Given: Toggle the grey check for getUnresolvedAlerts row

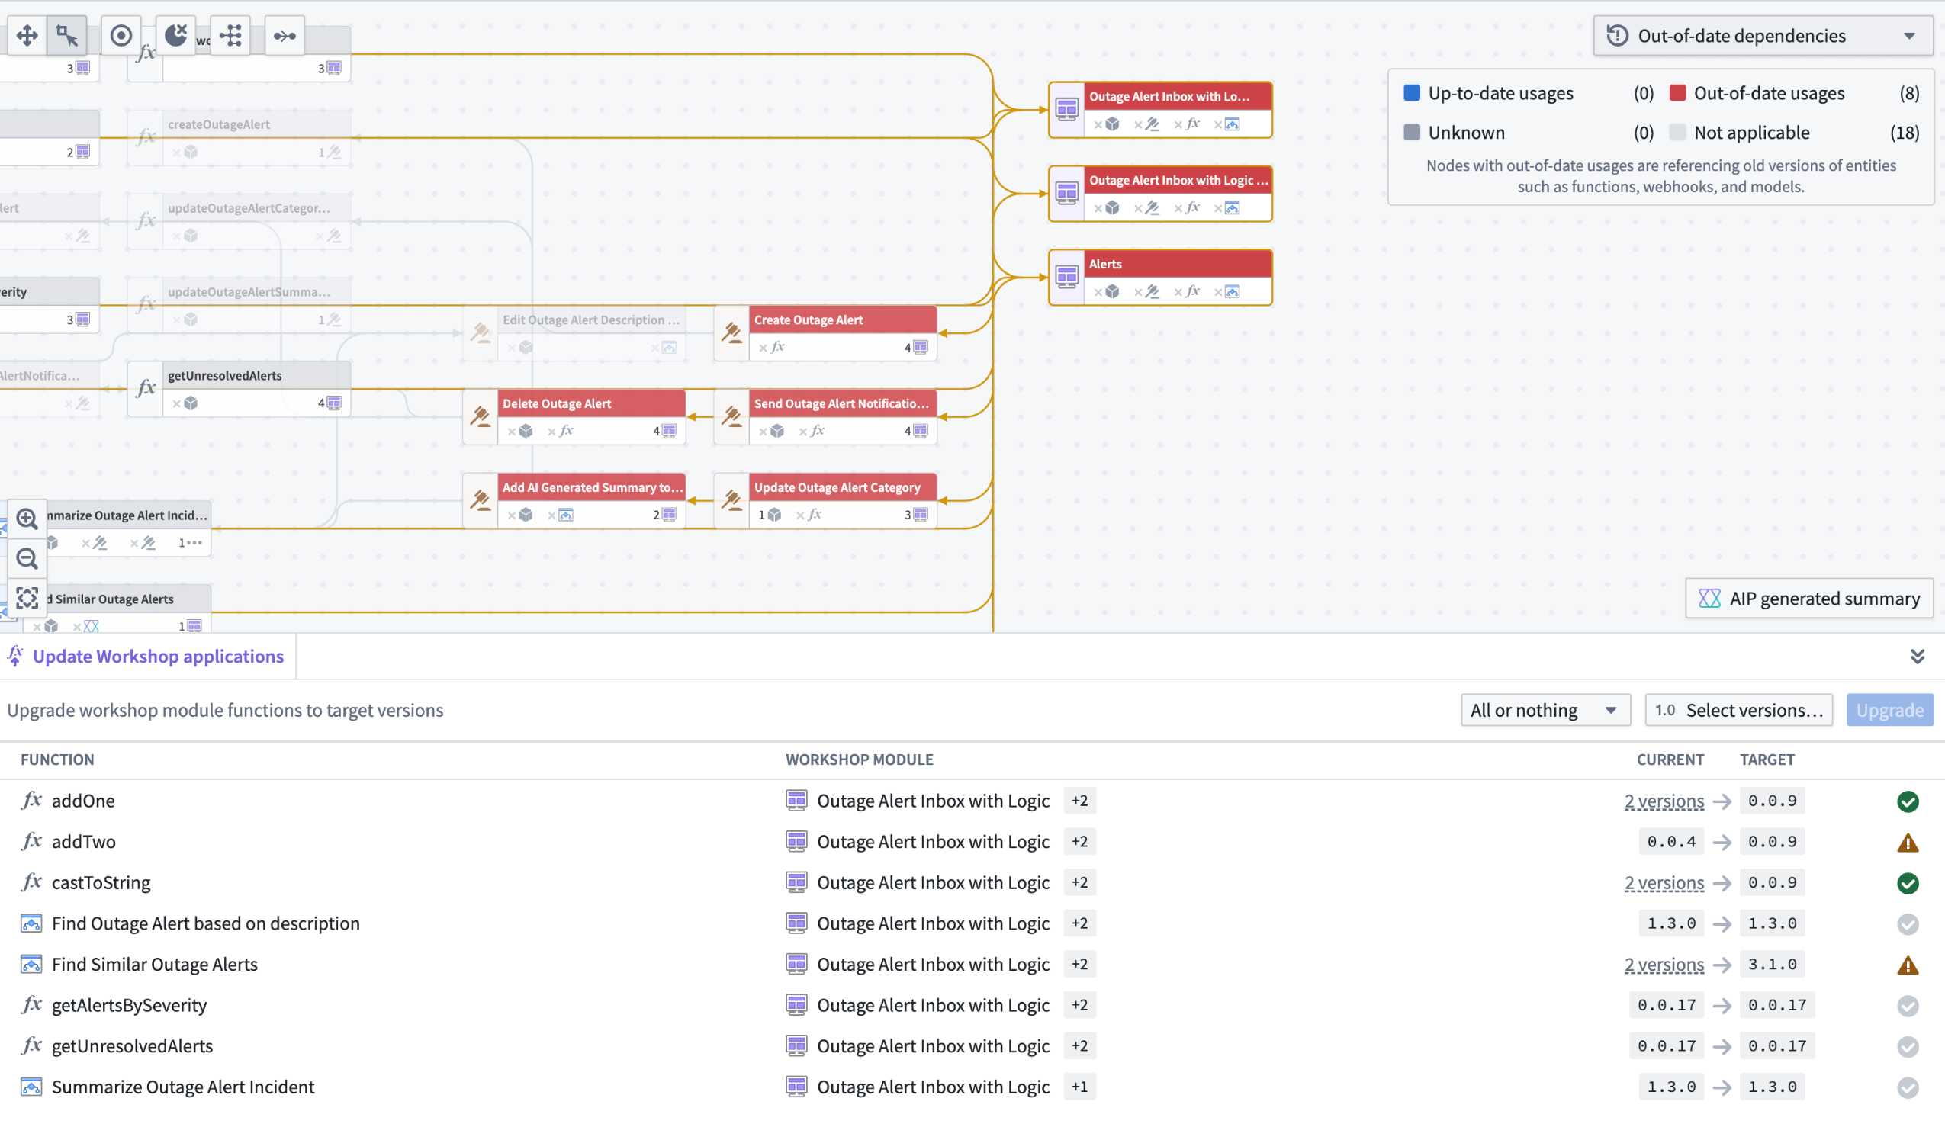Looking at the screenshot, I should point(1907,1047).
